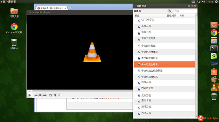The image size is (219, 122).
Task: Select 东方卫视 channel row
Action: [x=164, y=33]
